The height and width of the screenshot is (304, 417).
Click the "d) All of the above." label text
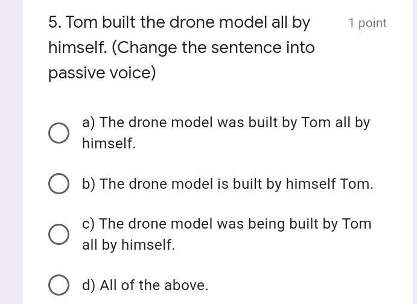click(x=145, y=285)
